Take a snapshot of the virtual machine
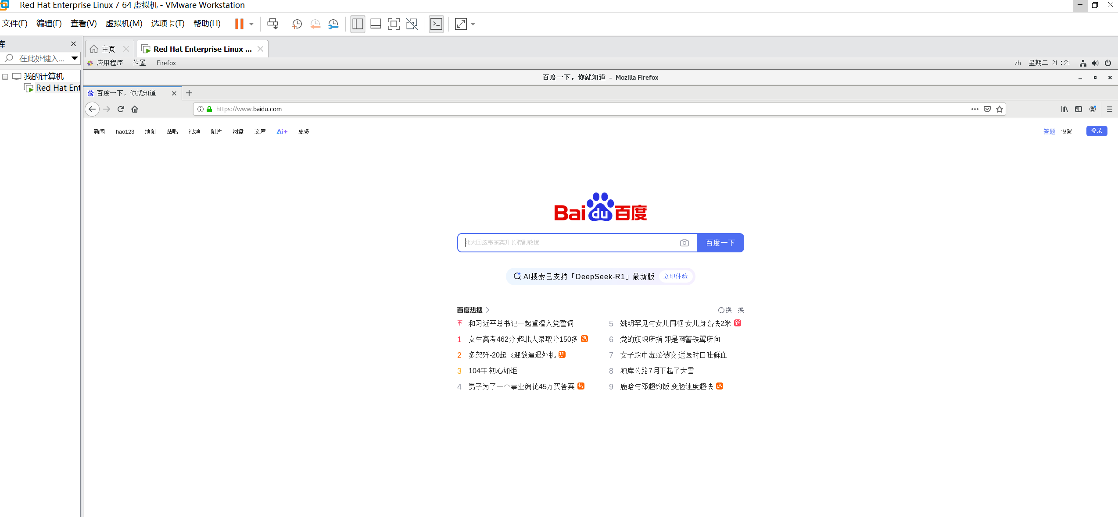1118x517 pixels. pos(297,24)
